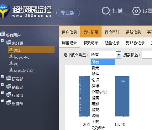Screen dimensions: 152x130
Task: Choose 论坛 in the dropdown list
Action: 103,80
